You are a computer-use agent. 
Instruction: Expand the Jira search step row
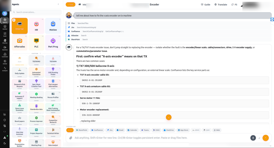click(x=169, y=27)
